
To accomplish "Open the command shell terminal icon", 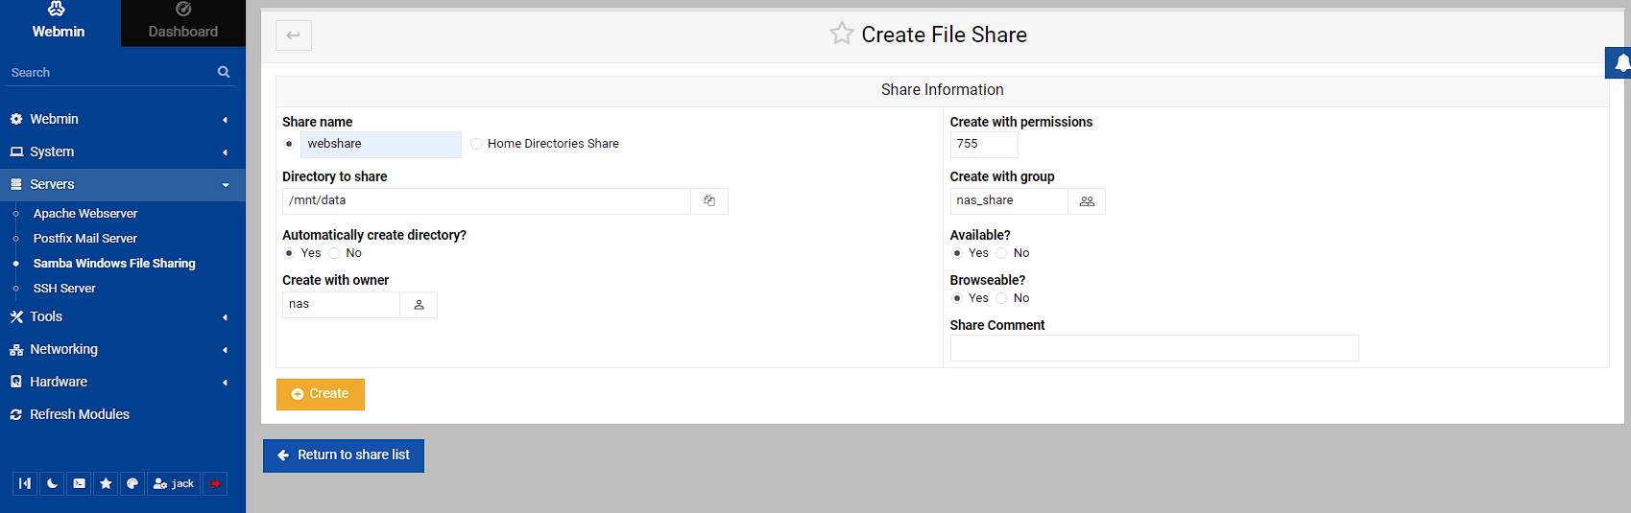I will click(x=79, y=484).
